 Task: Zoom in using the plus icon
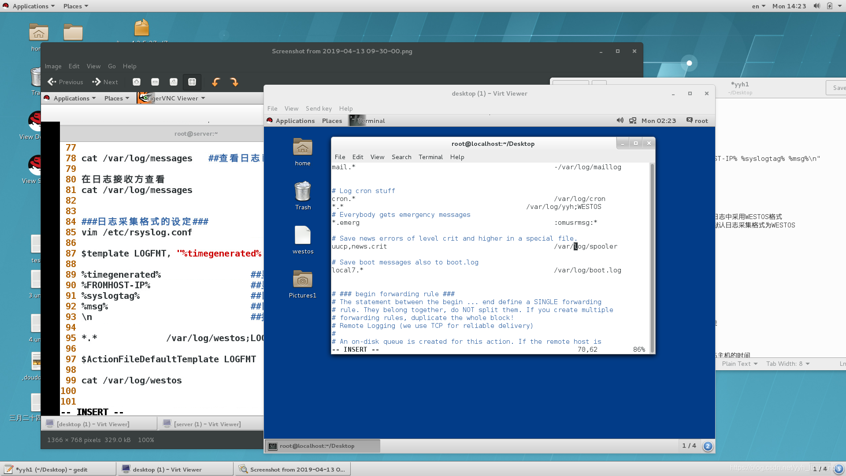137,82
